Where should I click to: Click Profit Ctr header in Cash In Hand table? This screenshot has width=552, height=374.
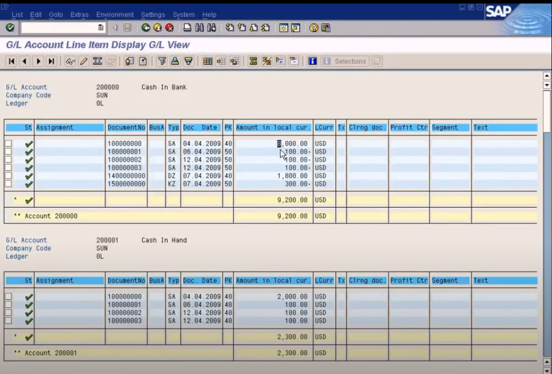point(409,280)
